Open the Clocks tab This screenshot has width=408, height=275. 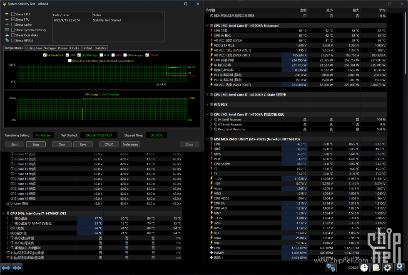pyautogui.click(x=75, y=48)
